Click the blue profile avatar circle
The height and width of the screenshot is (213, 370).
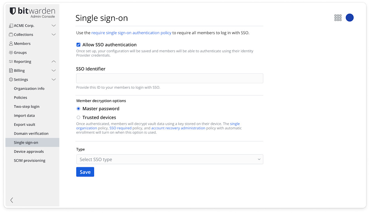[350, 18]
